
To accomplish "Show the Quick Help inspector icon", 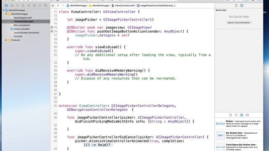I will coord(242,5).
